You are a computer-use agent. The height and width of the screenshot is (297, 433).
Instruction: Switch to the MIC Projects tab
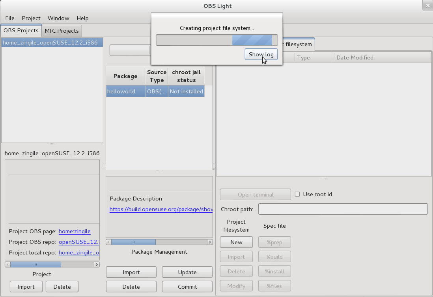(62, 31)
